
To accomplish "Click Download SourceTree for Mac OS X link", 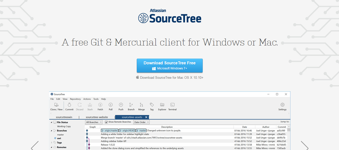I will (170, 77).
